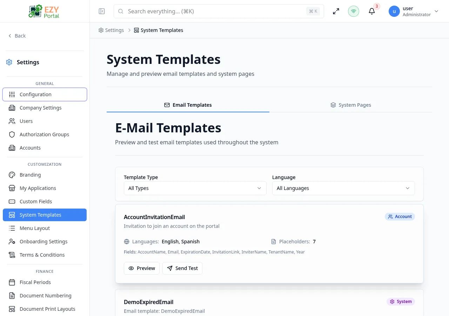This screenshot has height=316, width=449.
Task: Click the Document Print Layouts icon
Action: pyautogui.click(x=12, y=309)
